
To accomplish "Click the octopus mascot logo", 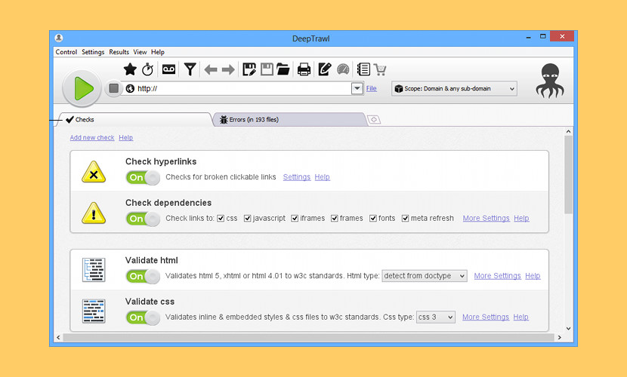I will [550, 81].
